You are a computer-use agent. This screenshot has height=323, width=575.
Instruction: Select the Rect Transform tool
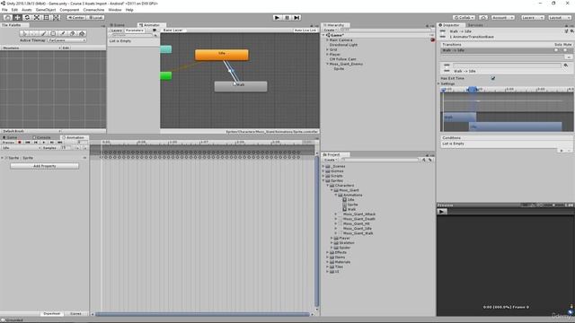(x=46, y=18)
